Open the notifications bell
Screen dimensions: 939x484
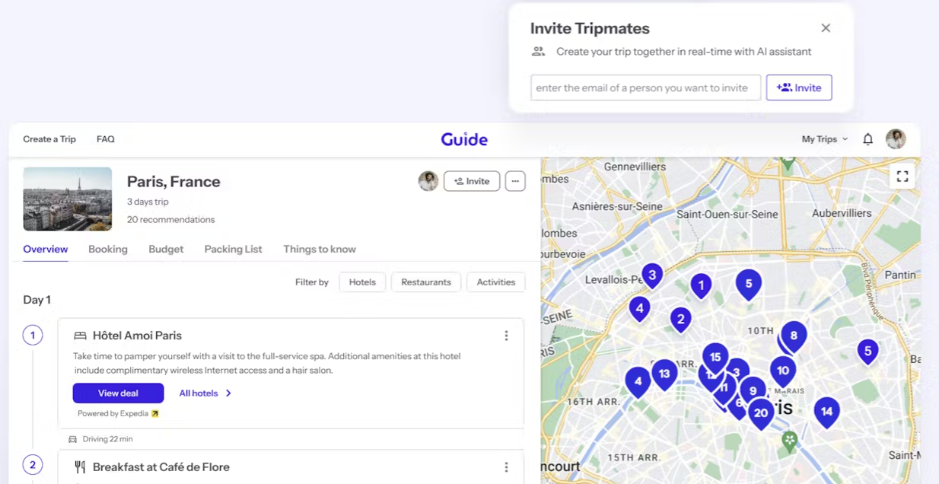click(x=867, y=139)
